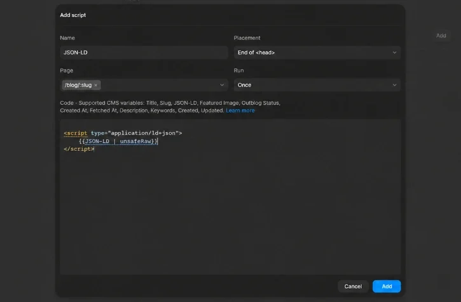The image size is (461, 302).
Task: Expand the Page selector dropdown
Action: tap(144, 85)
